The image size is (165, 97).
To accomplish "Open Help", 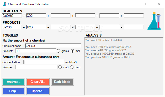I will (x=14, y=91).
